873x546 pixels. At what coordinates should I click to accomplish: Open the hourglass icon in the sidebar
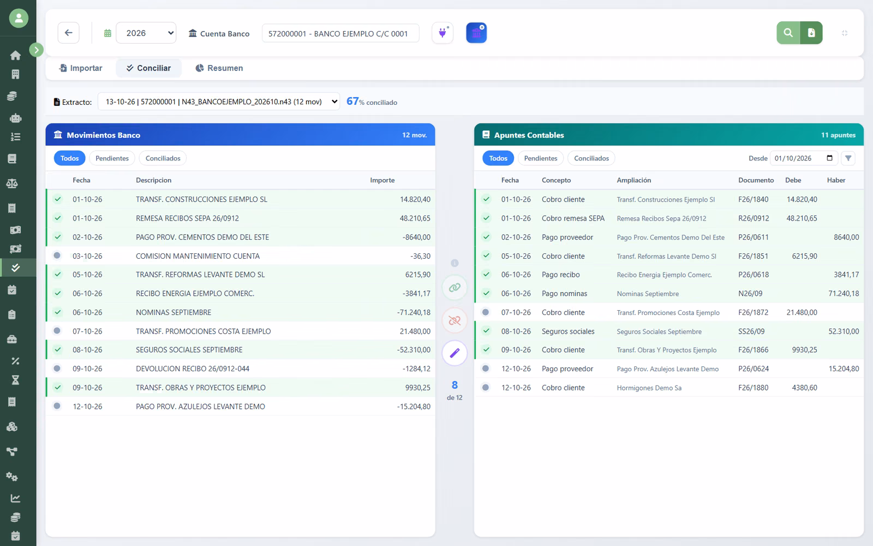click(15, 380)
